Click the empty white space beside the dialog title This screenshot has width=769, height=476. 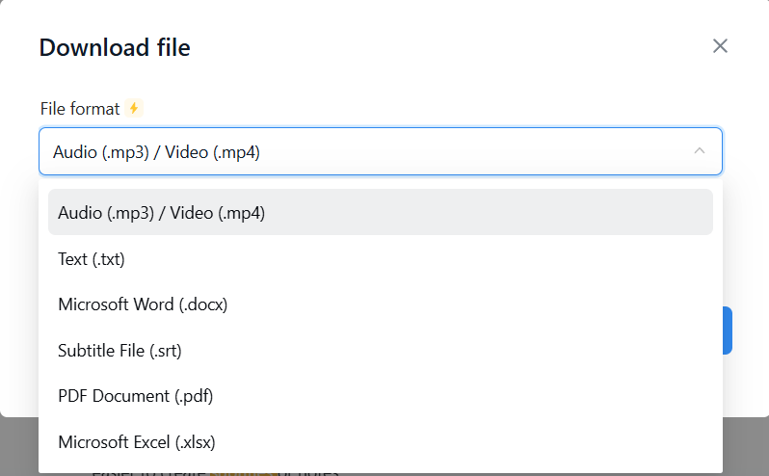(434, 47)
